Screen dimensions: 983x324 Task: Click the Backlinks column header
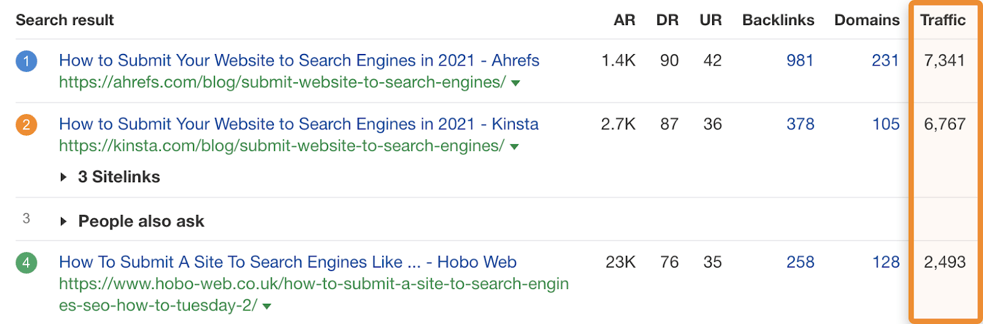click(x=778, y=20)
